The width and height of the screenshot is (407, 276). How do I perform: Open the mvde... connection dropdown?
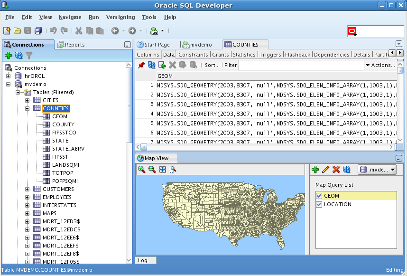click(377, 170)
